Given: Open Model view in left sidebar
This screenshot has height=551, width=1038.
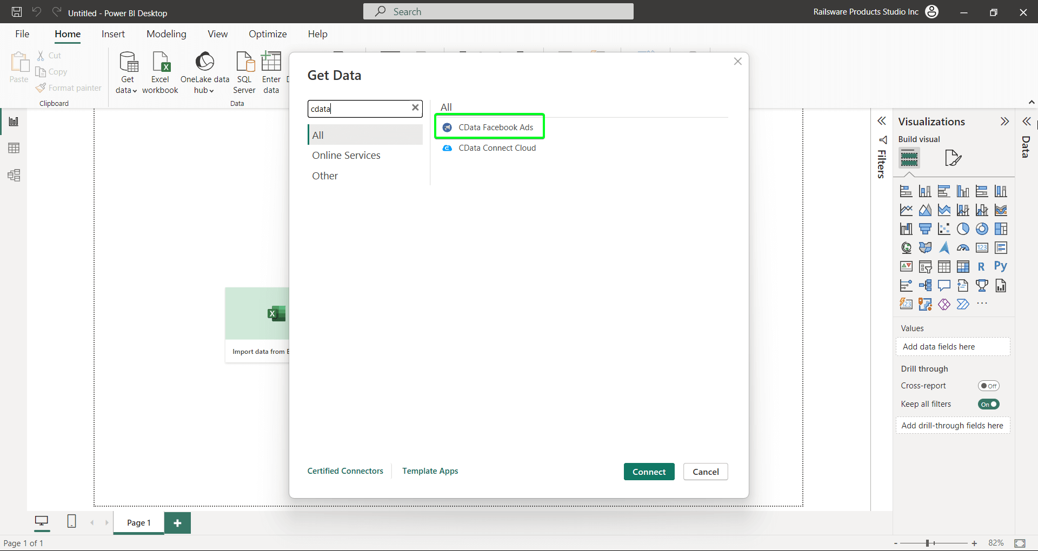Looking at the screenshot, I should [x=14, y=175].
